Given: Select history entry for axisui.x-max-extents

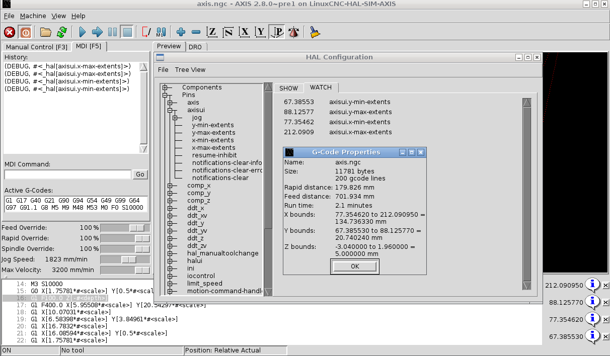Looking at the screenshot, I should click(67, 66).
